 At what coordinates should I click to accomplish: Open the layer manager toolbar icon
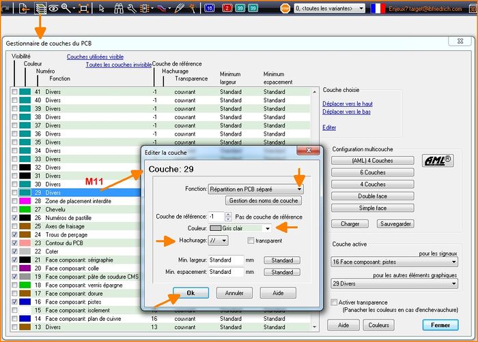40,9
